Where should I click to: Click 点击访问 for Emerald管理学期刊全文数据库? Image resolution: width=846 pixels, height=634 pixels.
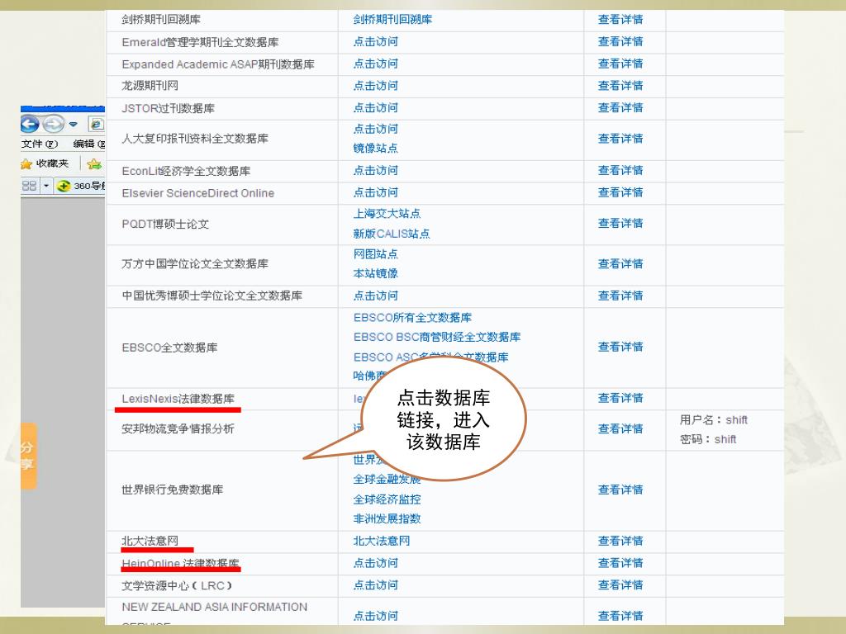[376, 41]
